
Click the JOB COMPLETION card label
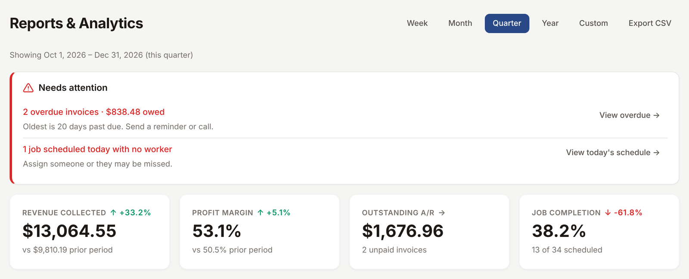[566, 213]
